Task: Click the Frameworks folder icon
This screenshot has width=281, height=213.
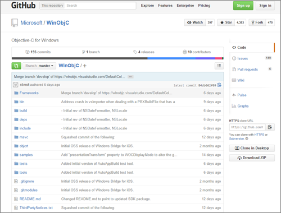Action: [16, 93]
